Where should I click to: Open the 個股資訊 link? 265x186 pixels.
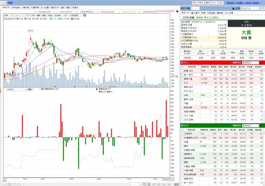click(x=231, y=3)
